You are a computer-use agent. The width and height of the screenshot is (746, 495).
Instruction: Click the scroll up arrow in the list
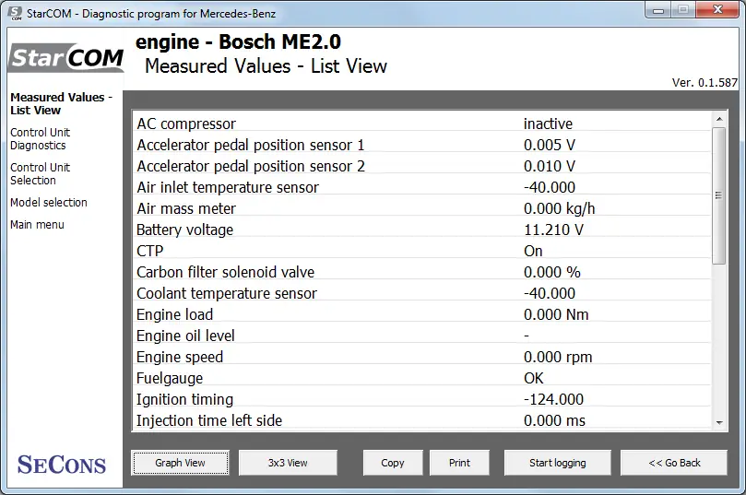pos(719,119)
